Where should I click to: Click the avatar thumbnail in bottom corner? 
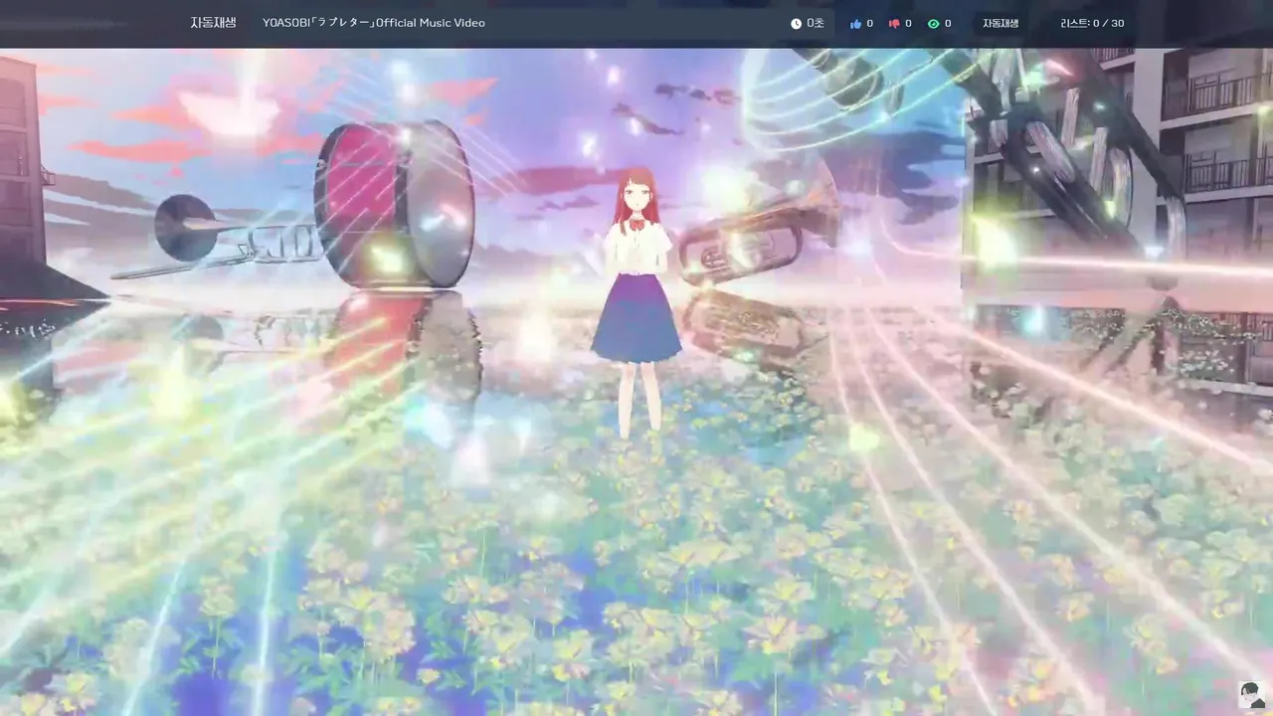(x=1252, y=694)
